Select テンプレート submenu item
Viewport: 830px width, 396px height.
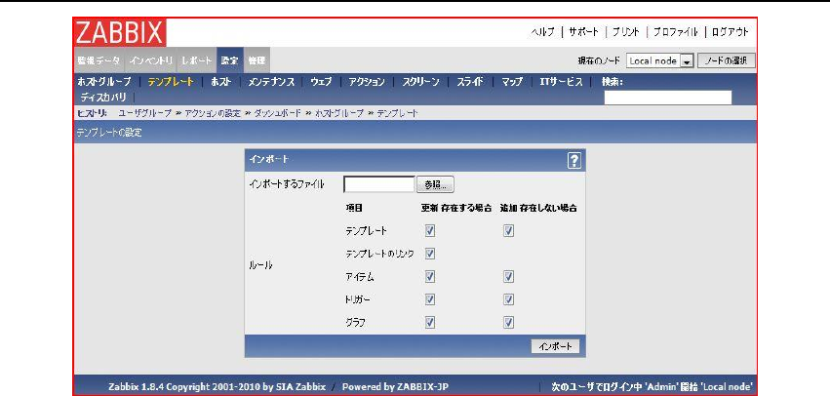point(171,82)
